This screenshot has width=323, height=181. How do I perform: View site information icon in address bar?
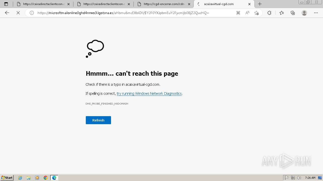pos(32,13)
